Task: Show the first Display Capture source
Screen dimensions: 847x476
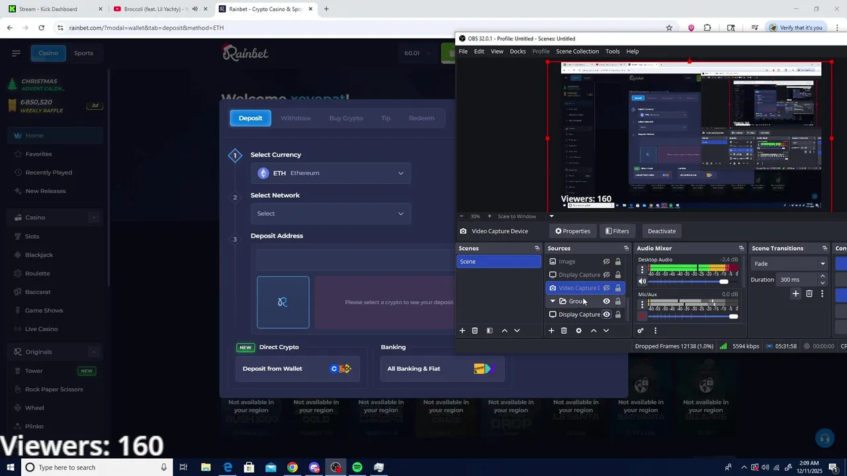Action: 606,275
